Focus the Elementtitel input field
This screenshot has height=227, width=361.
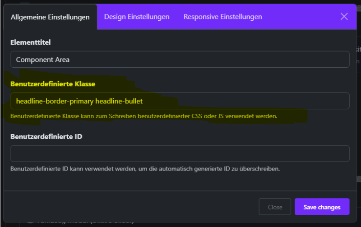(180, 60)
